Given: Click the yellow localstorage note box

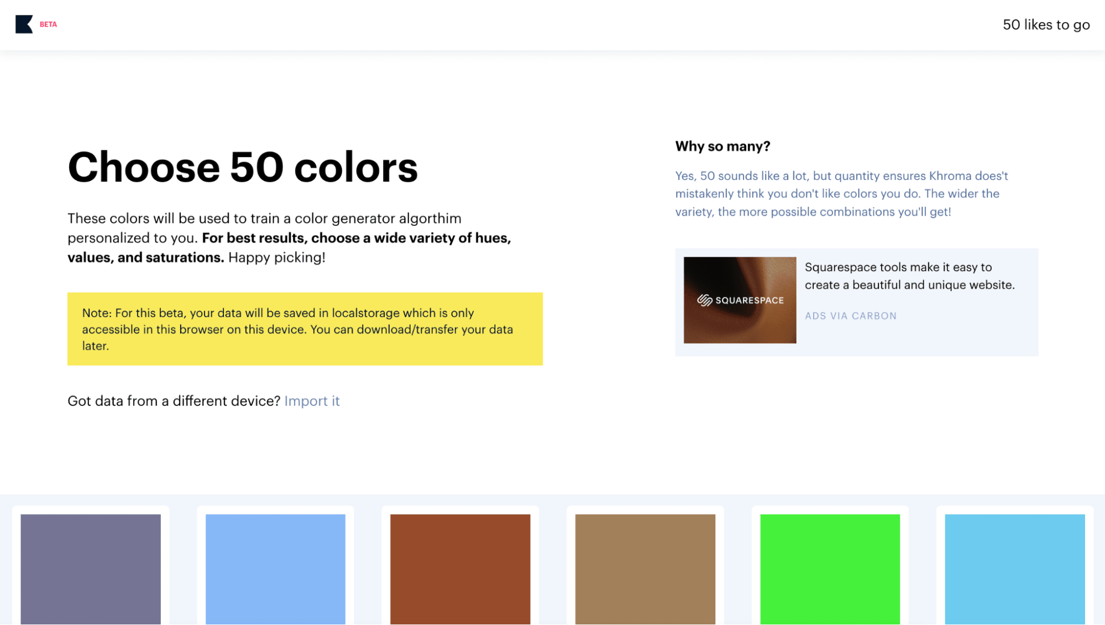Looking at the screenshot, I should coord(305,329).
